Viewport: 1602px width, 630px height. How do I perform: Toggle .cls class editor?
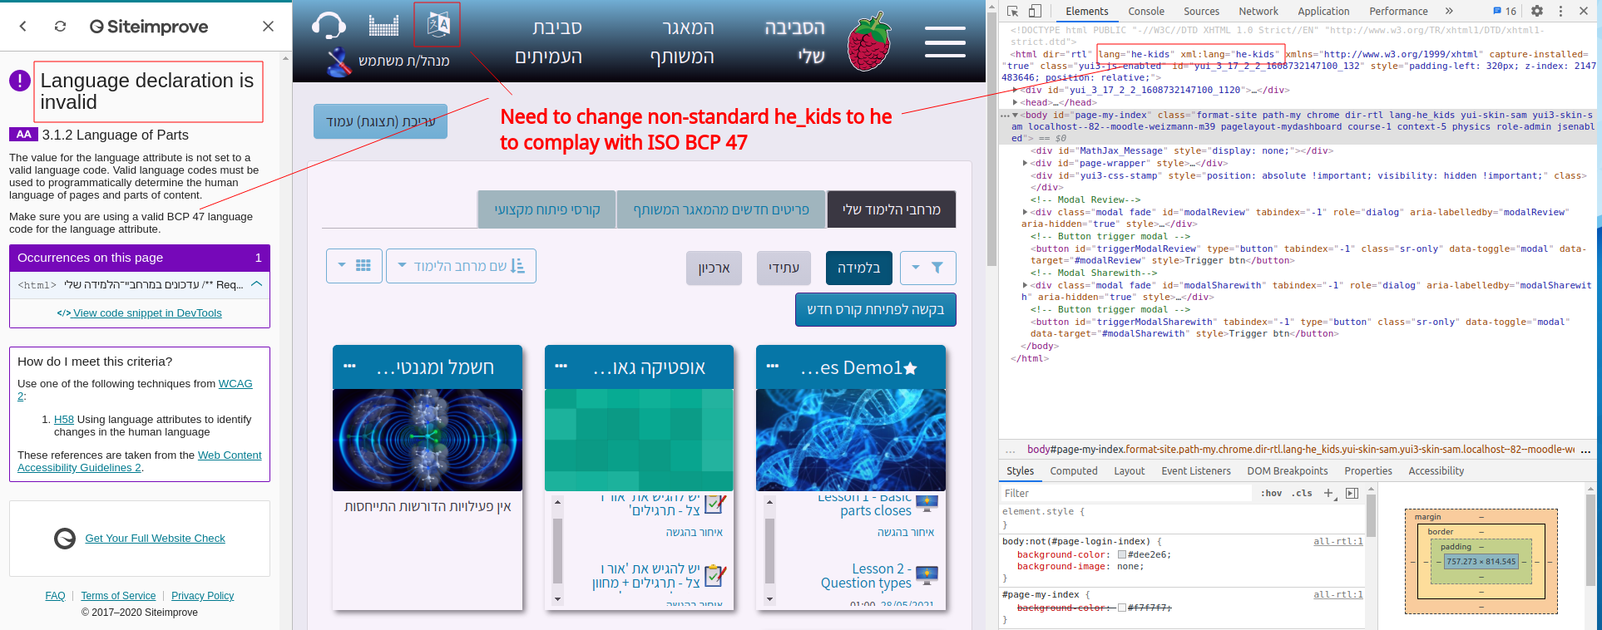1302,493
